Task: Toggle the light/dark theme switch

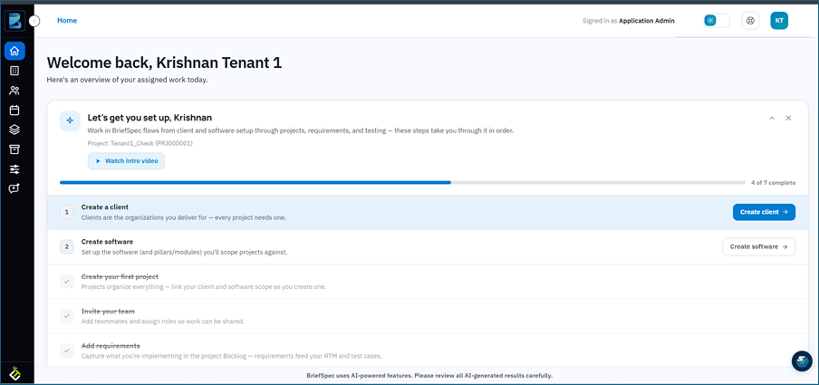Action: click(x=716, y=21)
